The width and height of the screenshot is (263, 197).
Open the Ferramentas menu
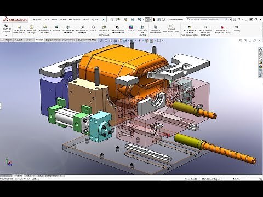click(x=75, y=19)
